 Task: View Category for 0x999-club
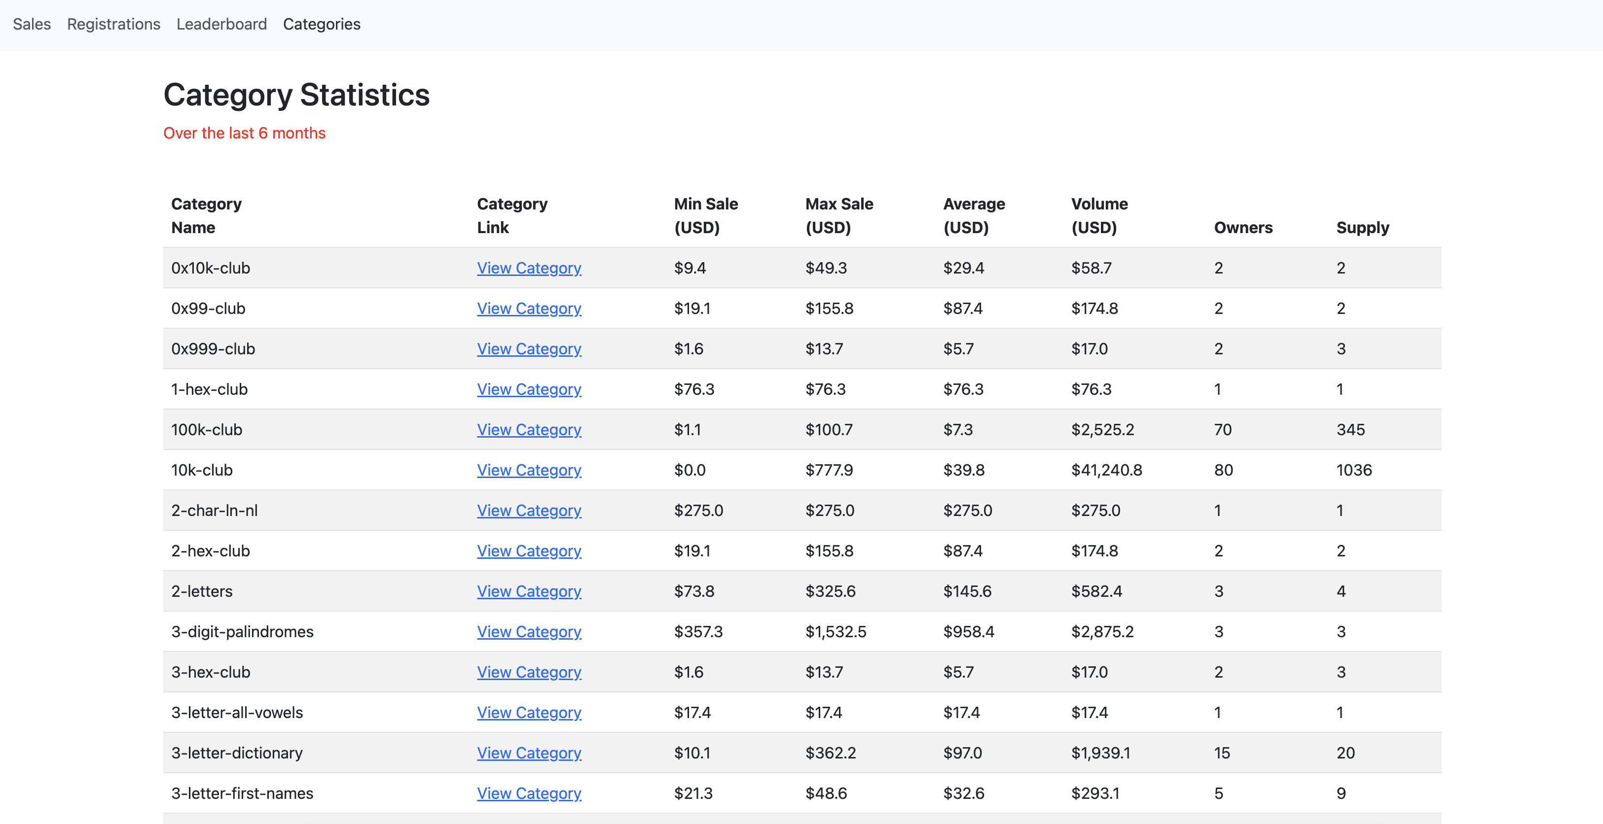click(x=529, y=348)
